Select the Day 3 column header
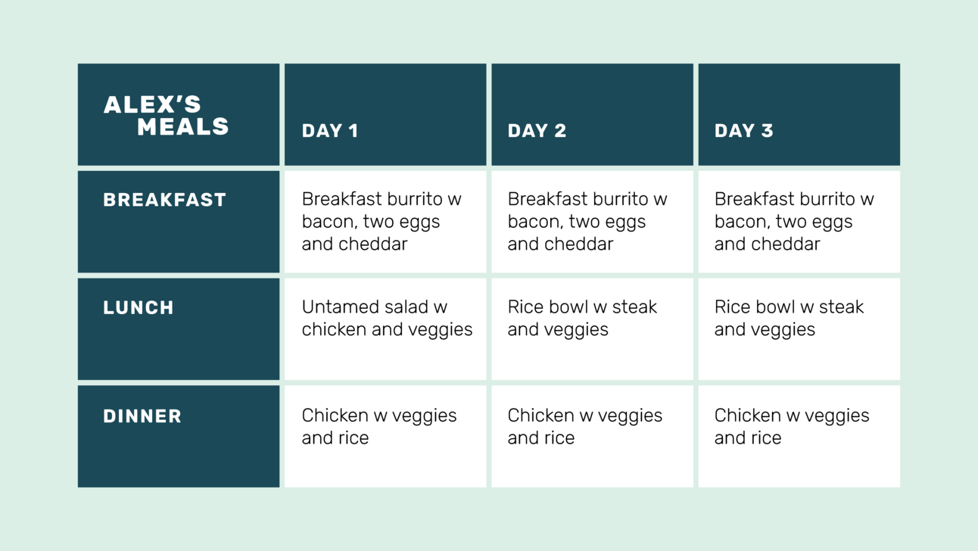Viewport: 978px width, 551px height. [x=799, y=114]
